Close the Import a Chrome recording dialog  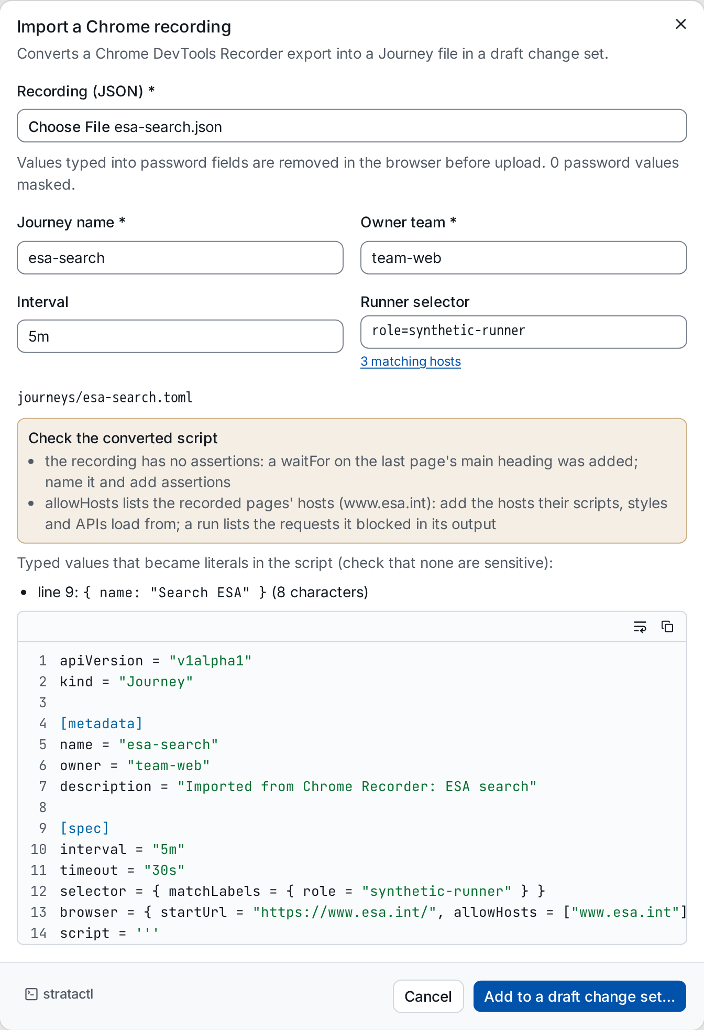click(680, 24)
